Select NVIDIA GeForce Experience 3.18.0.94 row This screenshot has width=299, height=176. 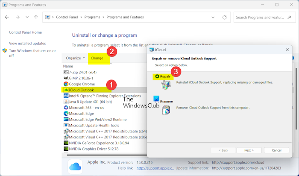pyautogui.click(x=104, y=143)
